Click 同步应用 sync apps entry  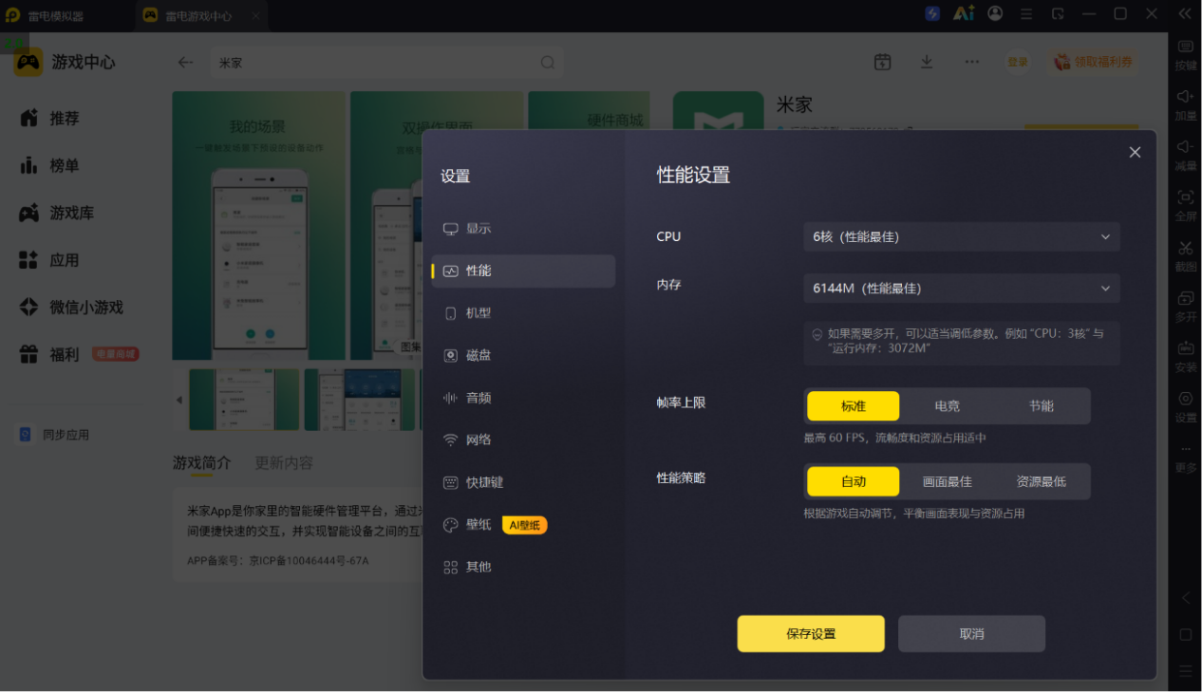55,435
